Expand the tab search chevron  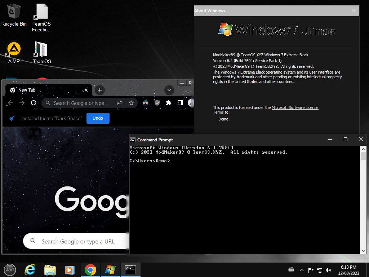[x=169, y=90]
